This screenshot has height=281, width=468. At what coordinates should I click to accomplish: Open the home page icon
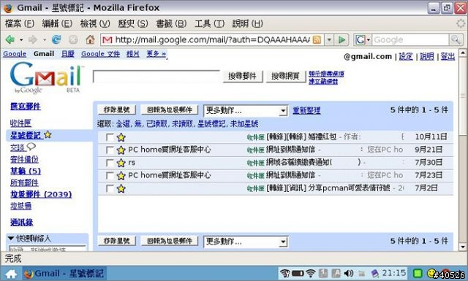(x=90, y=39)
